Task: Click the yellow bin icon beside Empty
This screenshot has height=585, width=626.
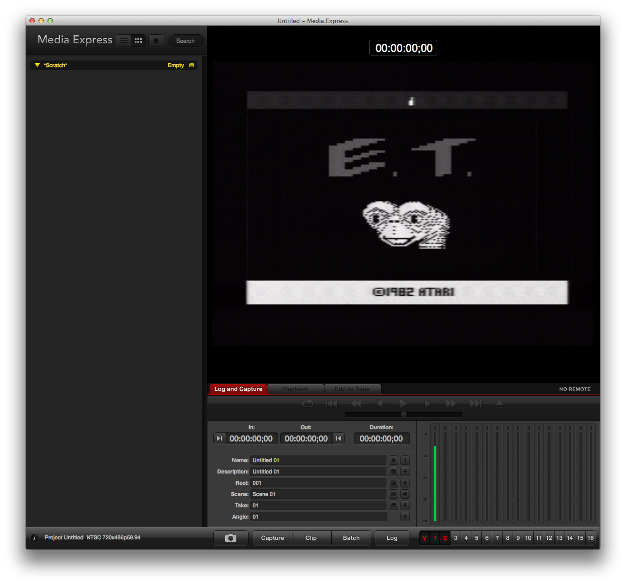Action: tap(192, 65)
